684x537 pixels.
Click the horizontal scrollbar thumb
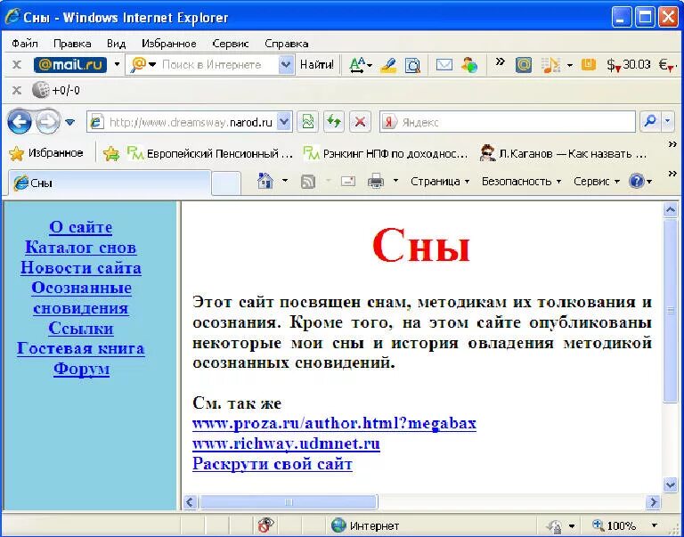coord(289,502)
